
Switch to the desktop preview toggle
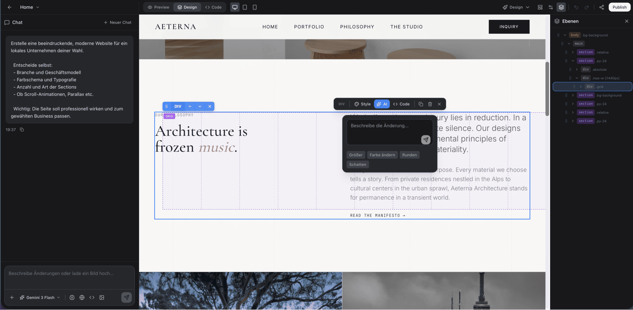[x=235, y=7]
